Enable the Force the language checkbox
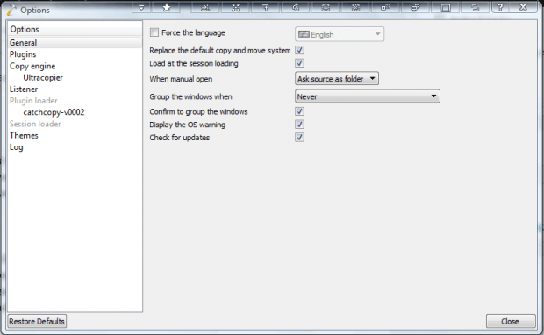Image resolution: width=544 pixels, height=335 pixels. [x=154, y=32]
